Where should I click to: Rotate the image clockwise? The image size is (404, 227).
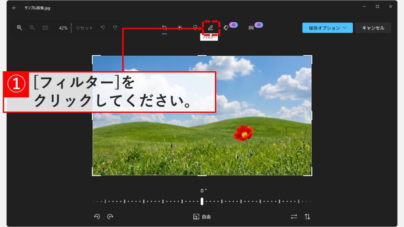(x=110, y=216)
